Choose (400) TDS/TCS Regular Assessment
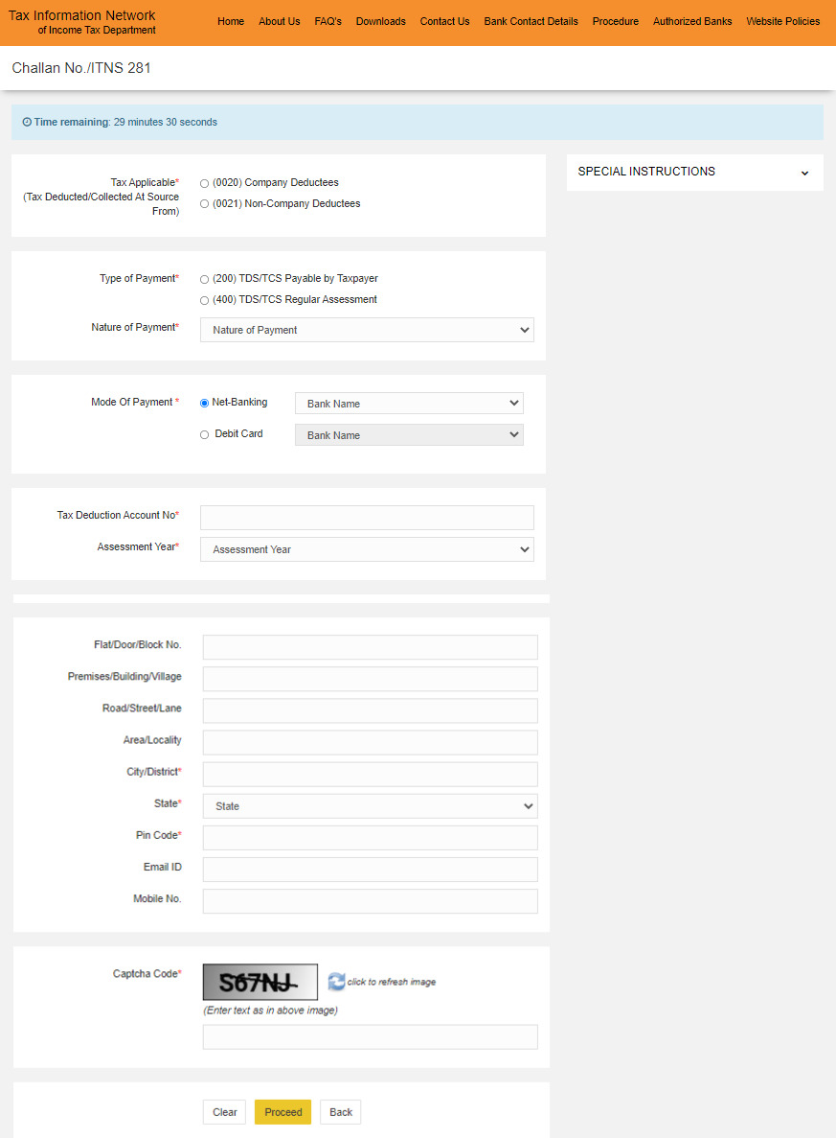This screenshot has height=1138, width=836. 203,299
